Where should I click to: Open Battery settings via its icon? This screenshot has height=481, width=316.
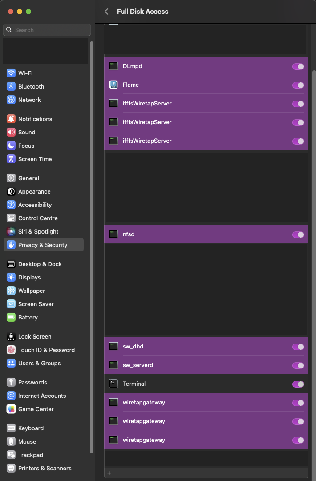[x=11, y=317]
